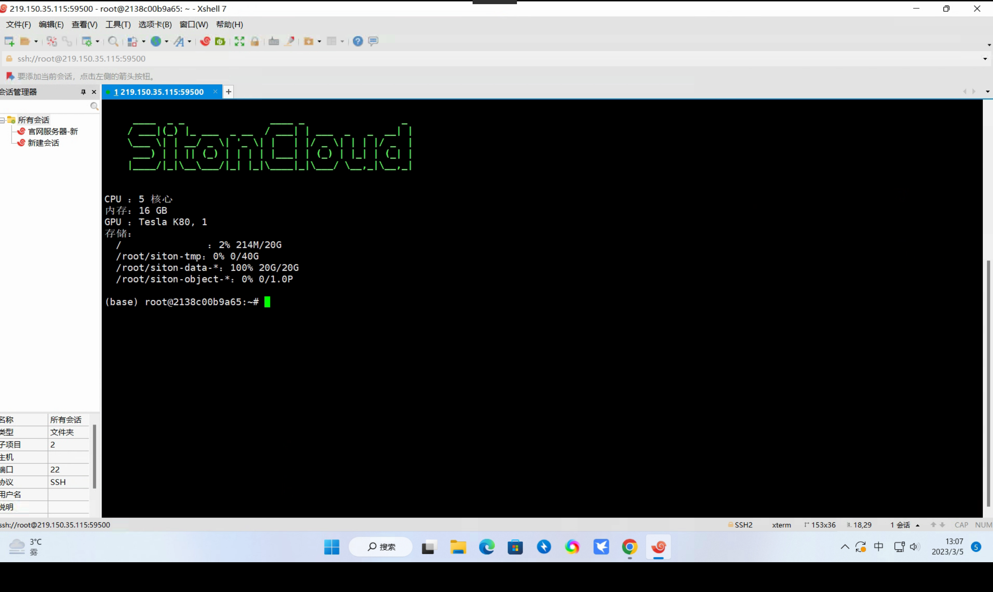Select the 官网服务器-新 session
Viewport: 993px width, 592px height.
click(53, 131)
